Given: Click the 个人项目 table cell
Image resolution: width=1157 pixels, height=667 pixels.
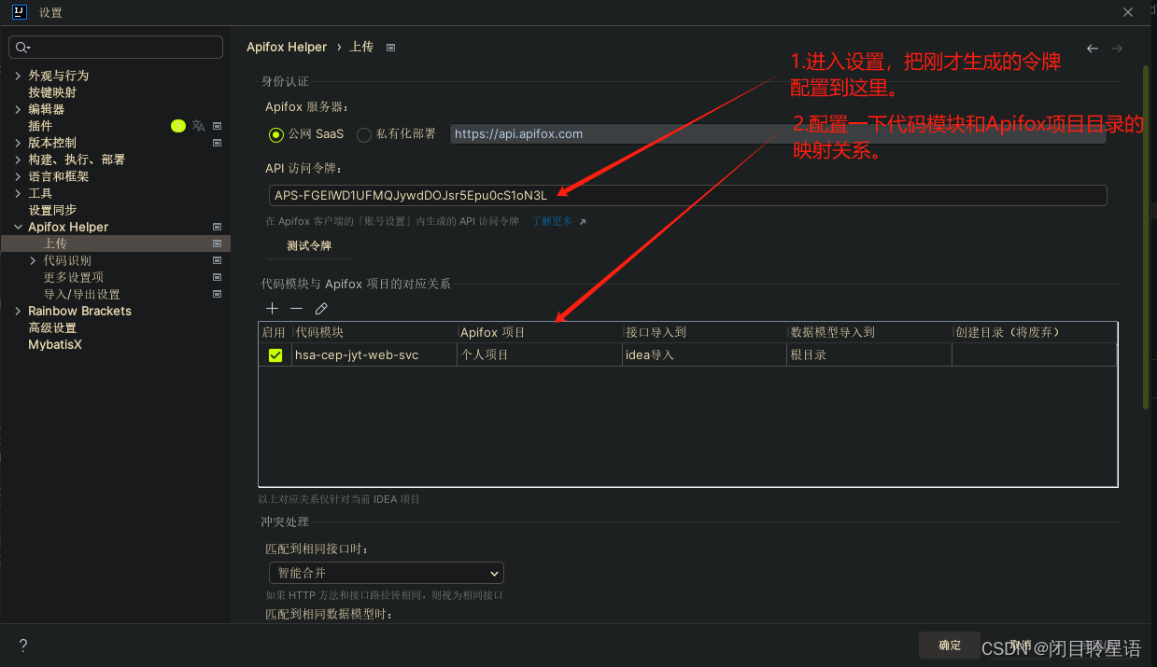Looking at the screenshot, I should click(540, 355).
